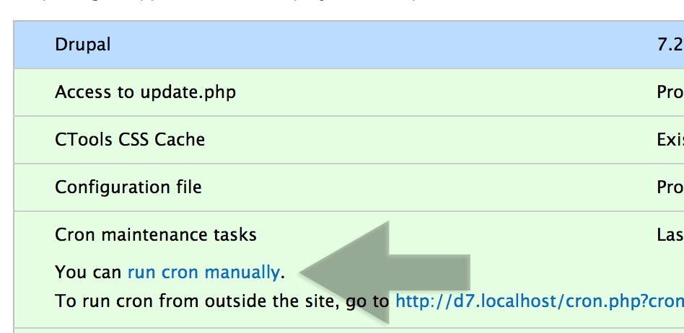Click the rectangular shaft of the gray arrow
The height and width of the screenshot is (333, 684).
click(429, 273)
